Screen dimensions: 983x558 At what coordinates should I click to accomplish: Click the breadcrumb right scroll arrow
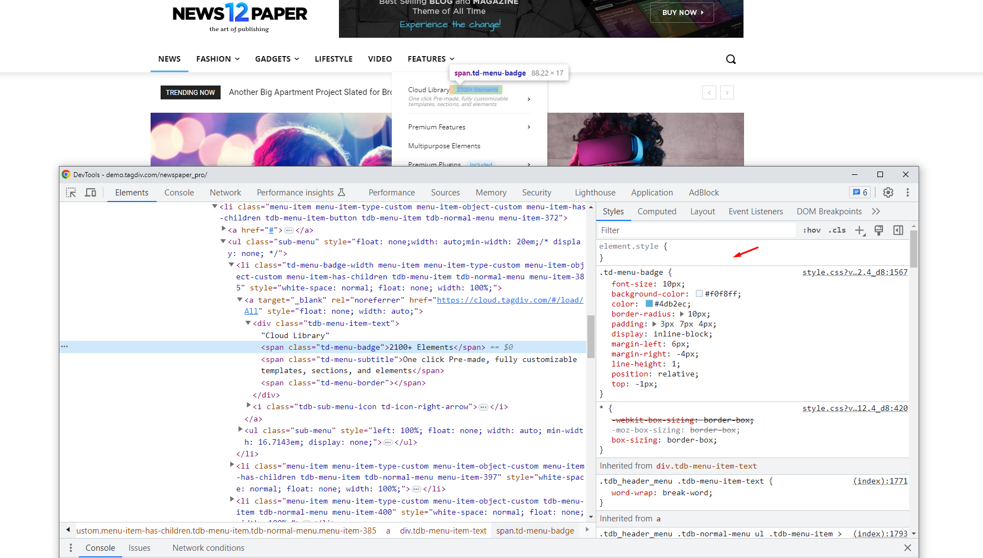[x=587, y=530]
